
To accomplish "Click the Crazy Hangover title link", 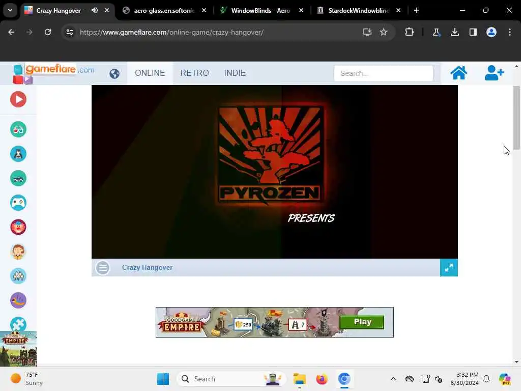I will click(147, 268).
